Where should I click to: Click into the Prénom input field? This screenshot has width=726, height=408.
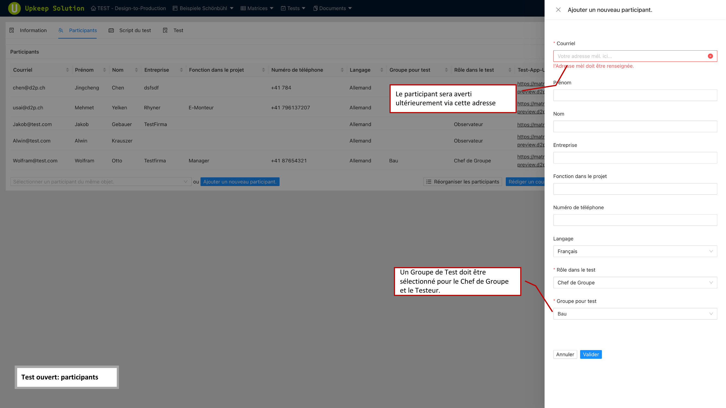[635, 95]
